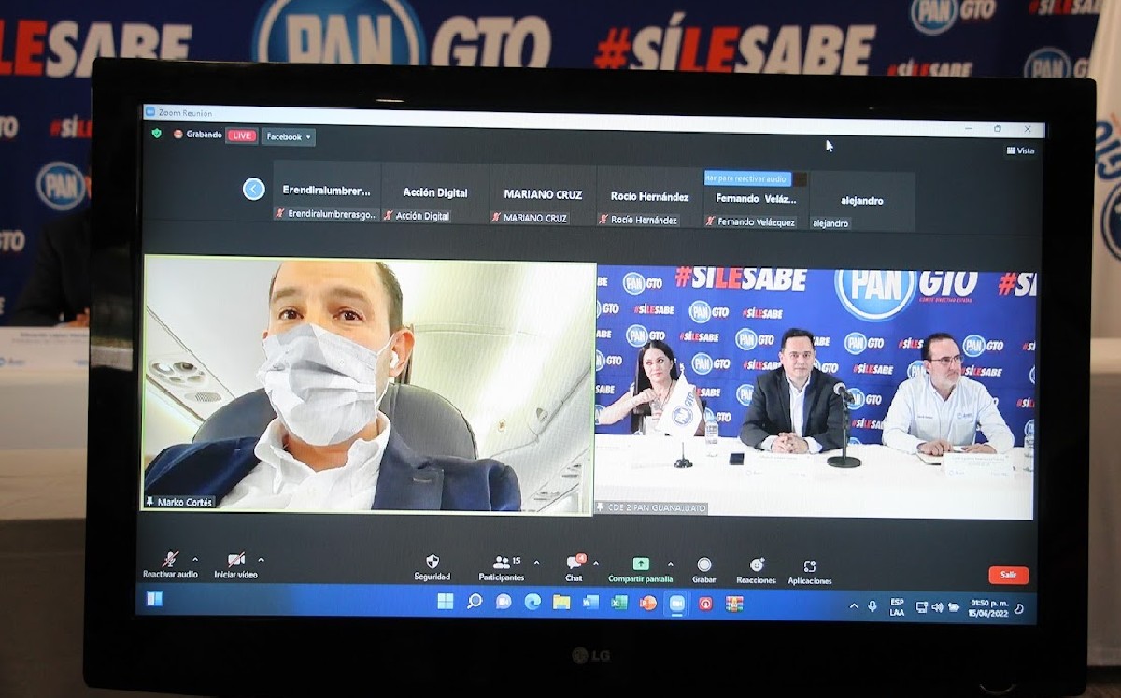Click the green Compartir pantalla button
The height and width of the screenshot is (698, 1121).
tap(640, 568)
